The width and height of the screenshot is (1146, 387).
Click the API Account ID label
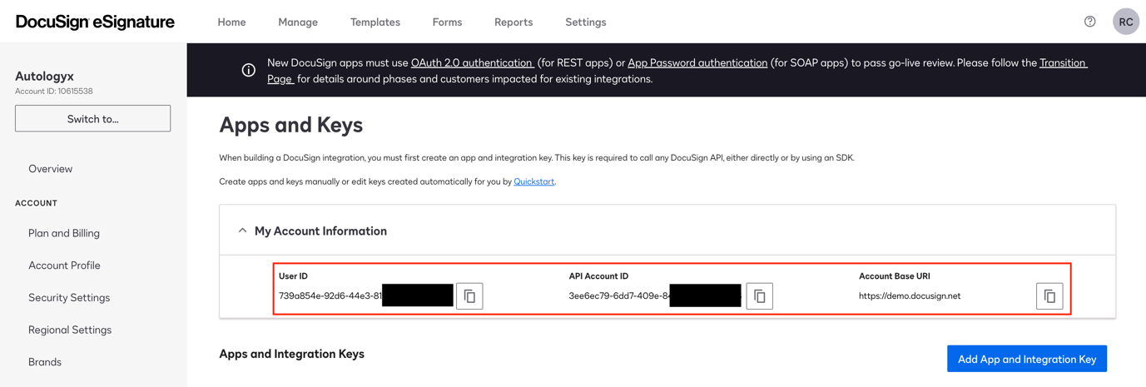pyautogui.click(x=598, y=276)
